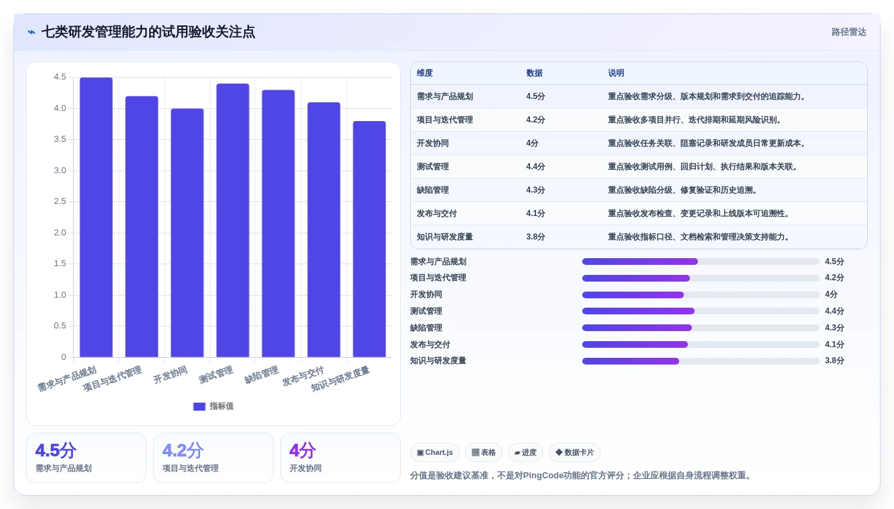Click the 测试管理 bar in chart
The width and height of the screenshot is (894, 509).
pyautogui.click(x=233, y=221)
